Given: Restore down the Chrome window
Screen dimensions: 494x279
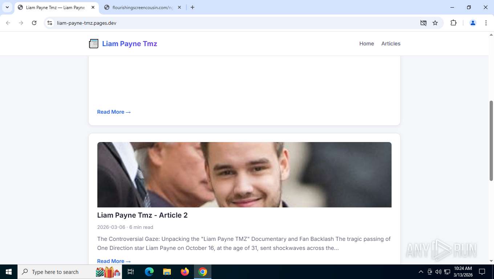Looking at the screenshot, I should coord(469,7).
